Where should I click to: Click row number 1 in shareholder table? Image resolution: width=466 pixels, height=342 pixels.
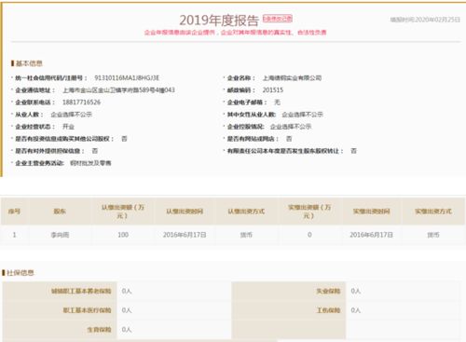point(14,235)
